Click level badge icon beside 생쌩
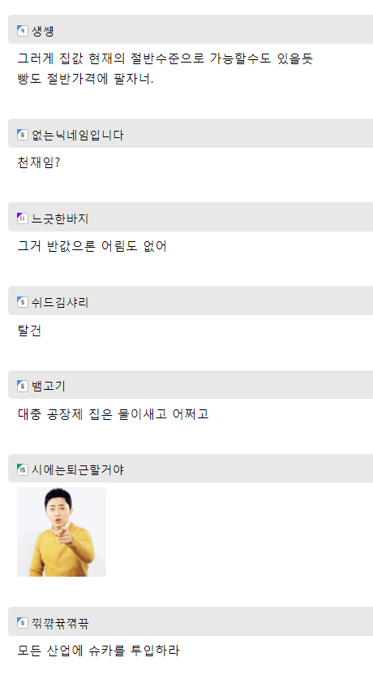This screenshot has width=373, height=679. (x=23, y=31)
